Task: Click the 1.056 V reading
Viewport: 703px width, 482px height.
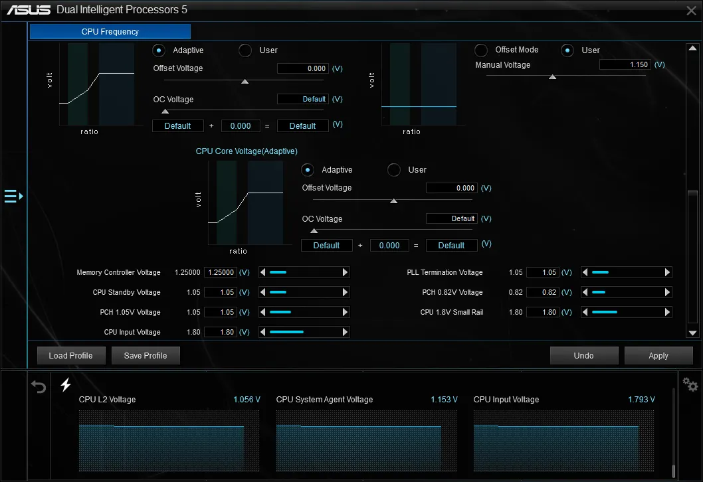Action: point(247,399)
